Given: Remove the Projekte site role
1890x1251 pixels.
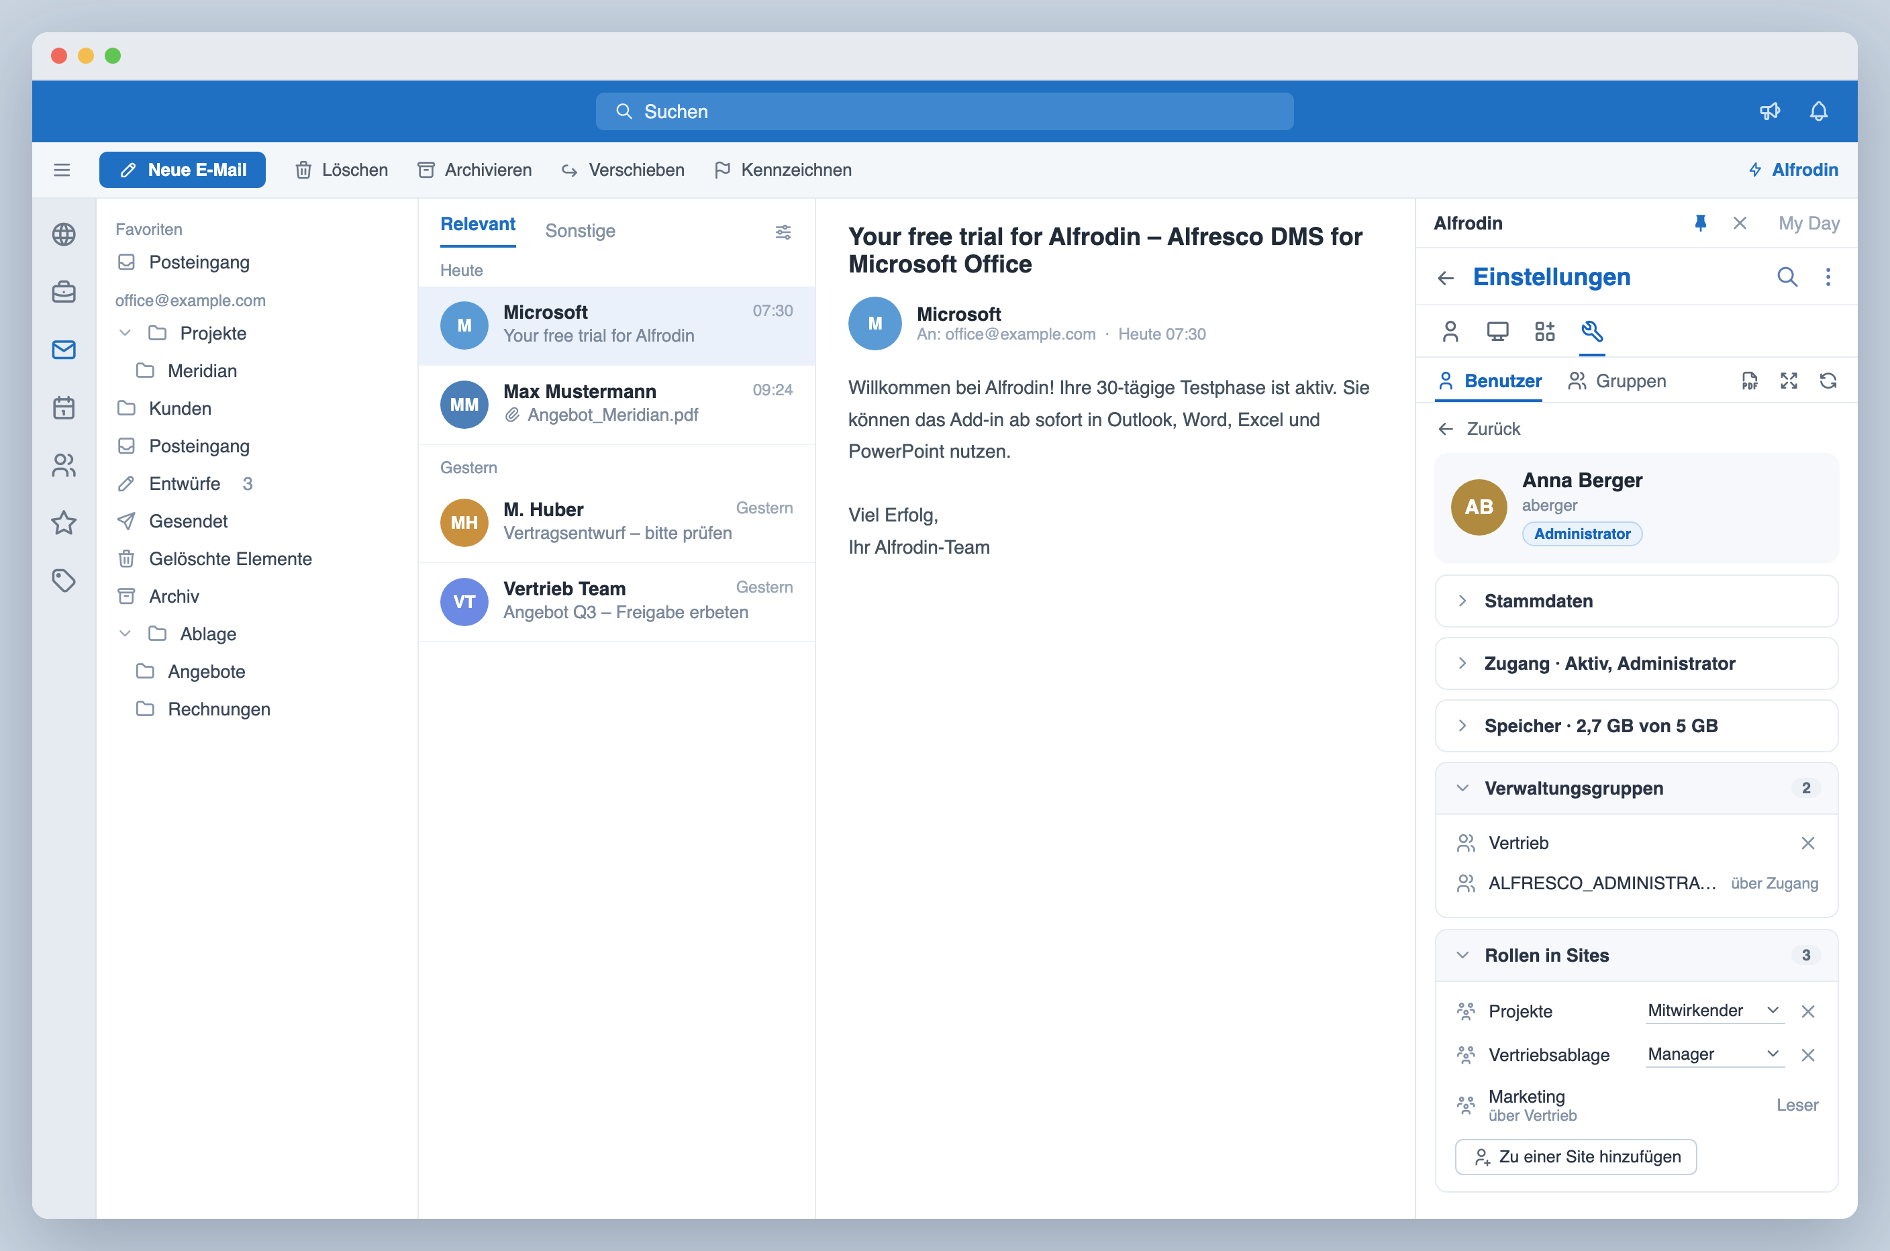Looking at the screenshot, I should click(x=1808, y=1011).
